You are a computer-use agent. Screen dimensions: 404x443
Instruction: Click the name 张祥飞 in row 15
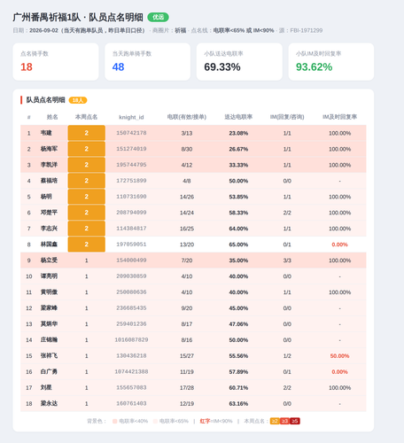coord(49,355)
